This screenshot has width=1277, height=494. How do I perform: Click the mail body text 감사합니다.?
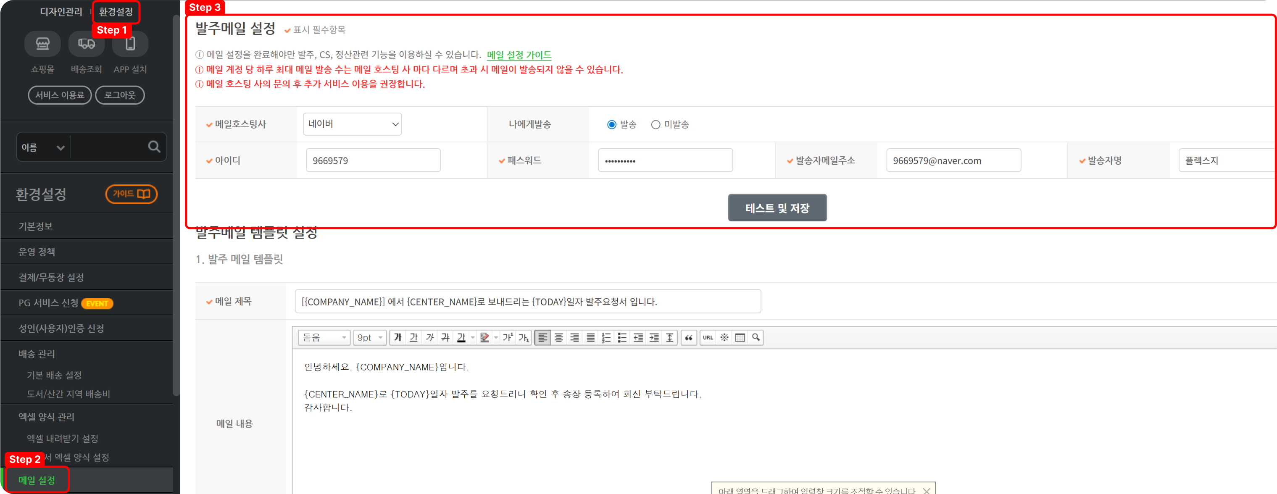pyautogui.click(x=328, y=407)
